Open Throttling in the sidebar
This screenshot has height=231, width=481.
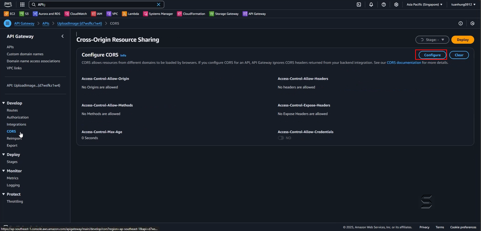15,201
